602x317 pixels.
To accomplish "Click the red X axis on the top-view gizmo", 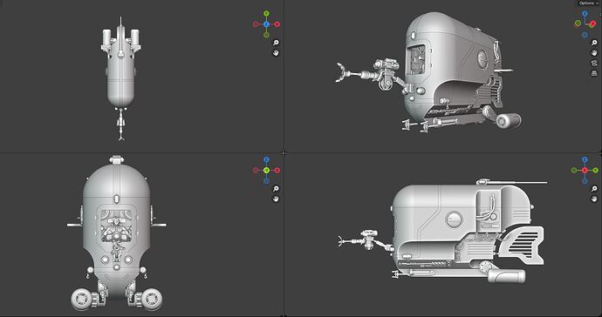I will [277, 24].
